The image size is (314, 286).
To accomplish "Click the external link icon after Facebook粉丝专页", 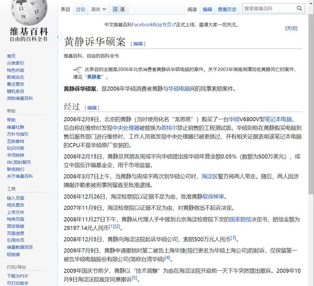I will pyautogui.click(x=174, y=25).
